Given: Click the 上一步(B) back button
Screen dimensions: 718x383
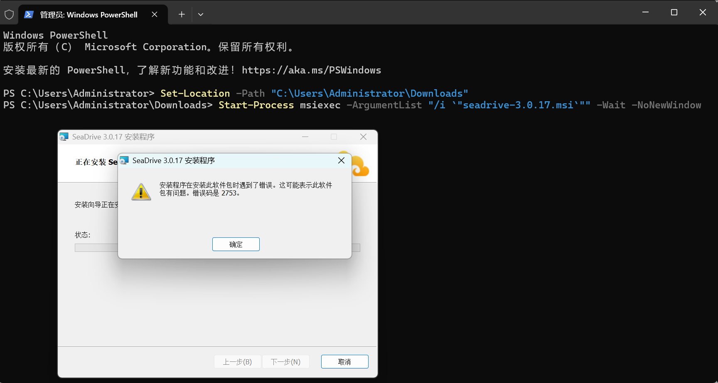Looking at the screenshot, I should [x=237, y=361].
